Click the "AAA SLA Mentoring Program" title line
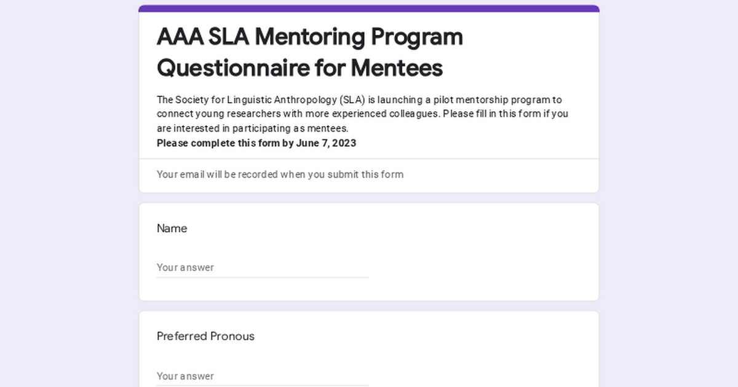This screenshot has height=387, width=738. pos(309,37)
